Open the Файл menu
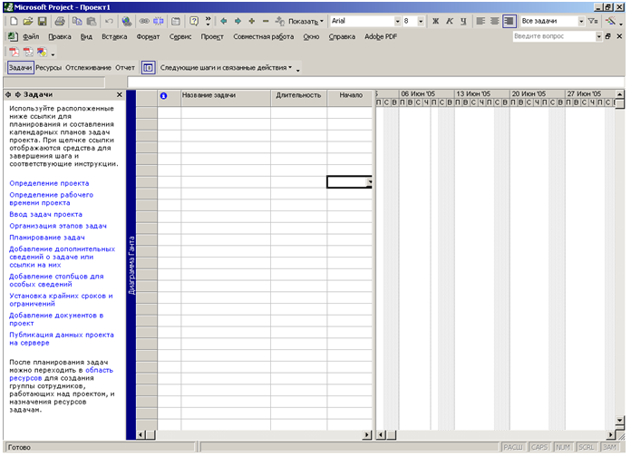This screenshot has width=631, height=457. tap(31, 36)
